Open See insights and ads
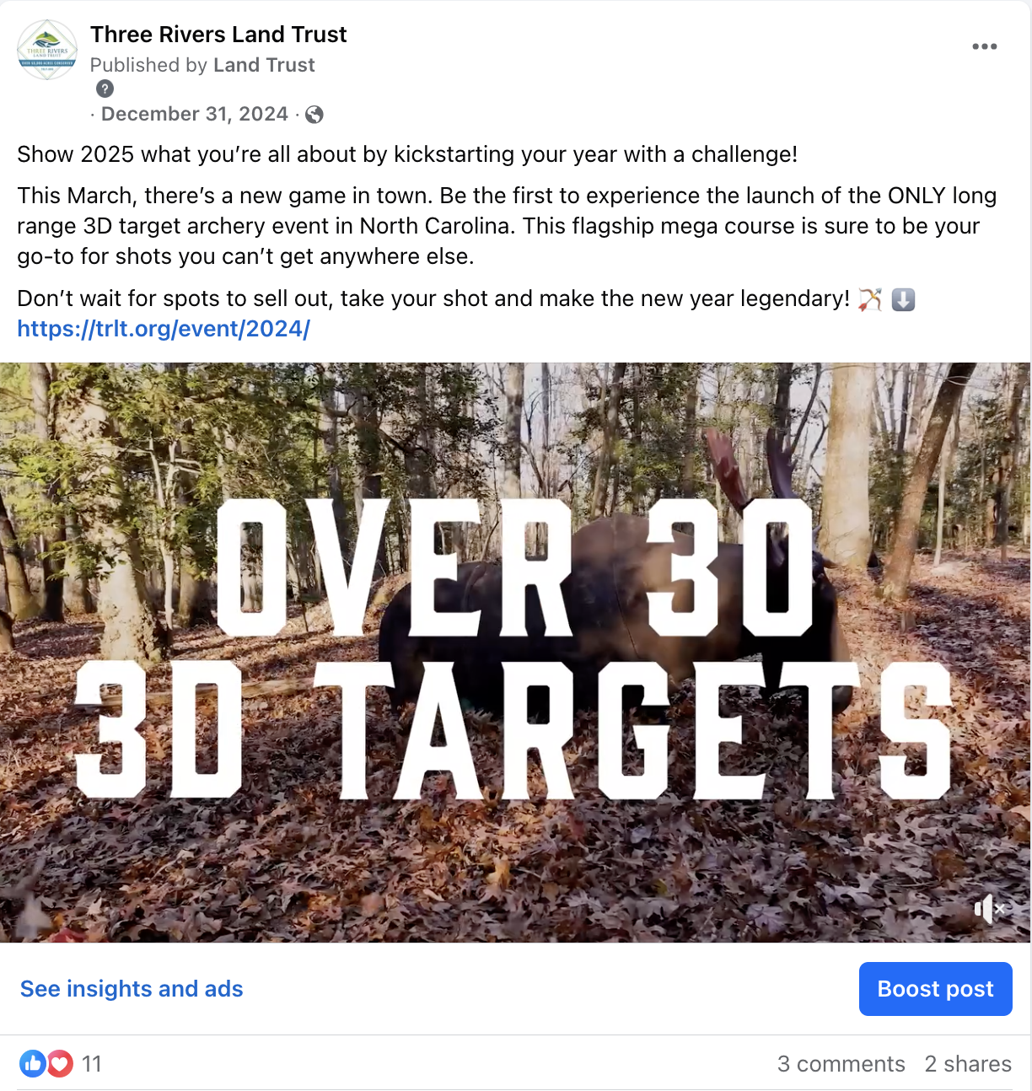Image resolution: width=1032 pixels, height=1091 pixels. (132, 989)
